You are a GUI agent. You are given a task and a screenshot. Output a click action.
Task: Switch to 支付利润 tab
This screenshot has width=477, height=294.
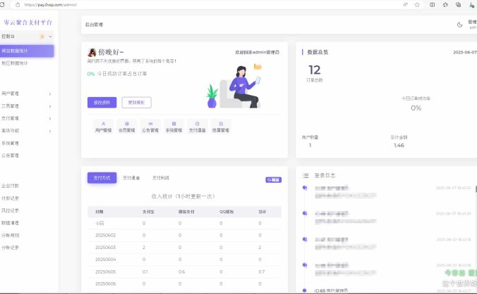(161, 178)
